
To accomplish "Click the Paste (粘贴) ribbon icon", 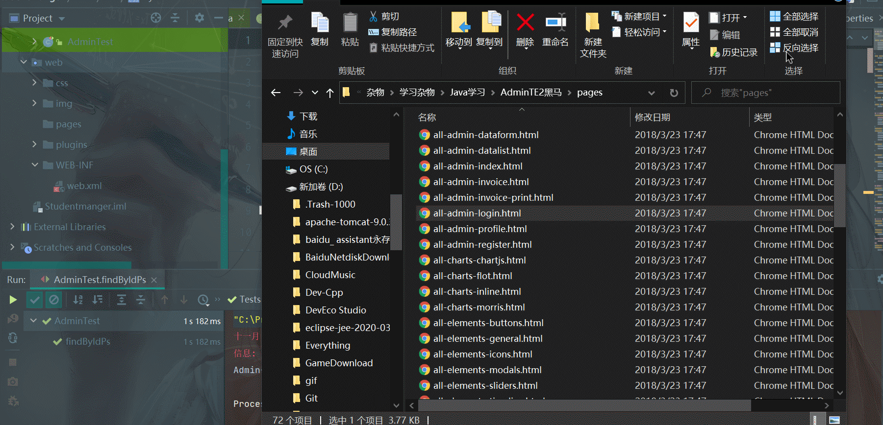I will point(350,23).
